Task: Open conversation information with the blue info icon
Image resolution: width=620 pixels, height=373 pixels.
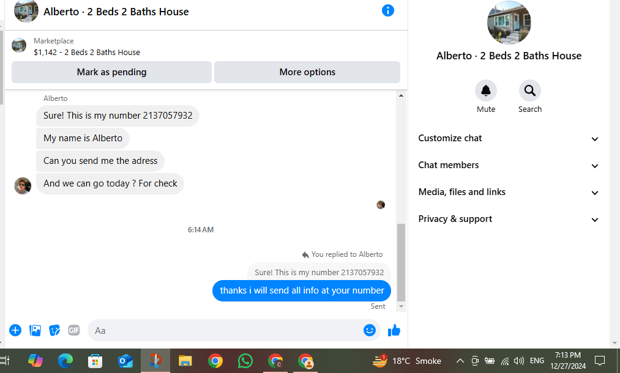Action: pos(387,10)
